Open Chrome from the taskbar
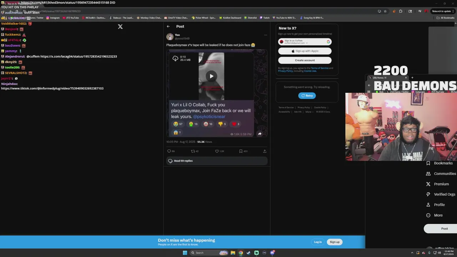The height and width of the screenshot is (257, 457). click(241, 253)
